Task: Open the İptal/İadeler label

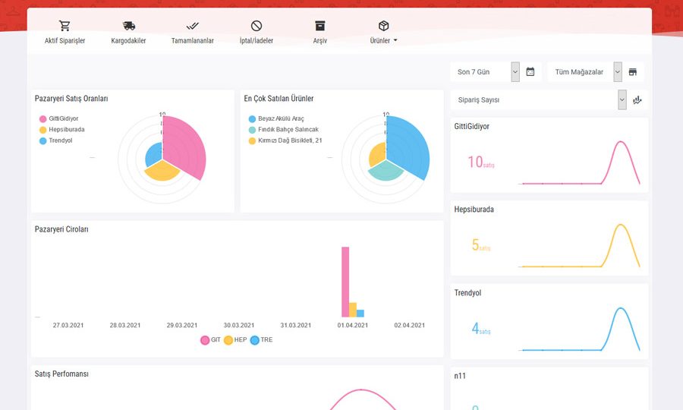Action: (x=257, y=40)
